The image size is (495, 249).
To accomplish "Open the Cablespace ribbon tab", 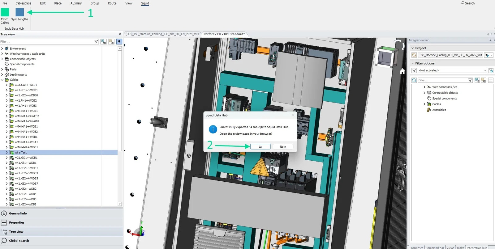I will [x=24, y=3].
